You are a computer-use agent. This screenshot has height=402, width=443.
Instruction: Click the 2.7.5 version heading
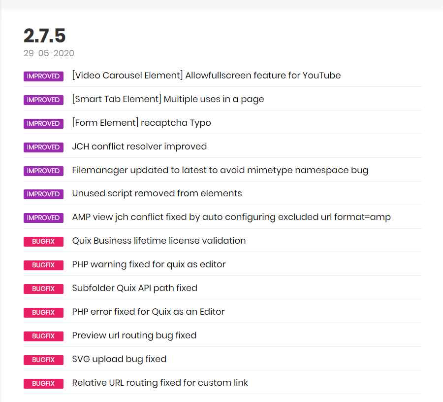tap(44, 36)
